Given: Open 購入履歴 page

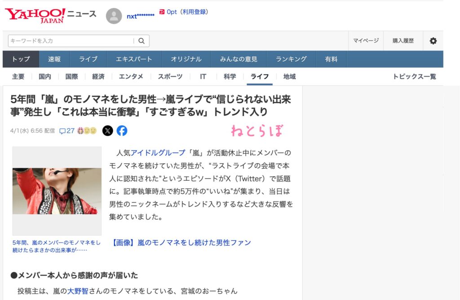Looking at the screenshot, I should point(403,41).
